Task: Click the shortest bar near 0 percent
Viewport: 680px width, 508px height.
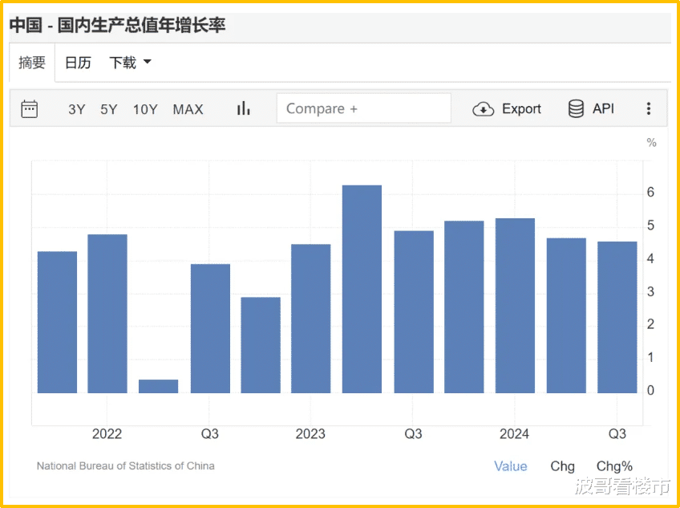Action: click(x=158, y=387)
